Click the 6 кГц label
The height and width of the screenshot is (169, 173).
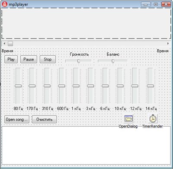(105, 108)
